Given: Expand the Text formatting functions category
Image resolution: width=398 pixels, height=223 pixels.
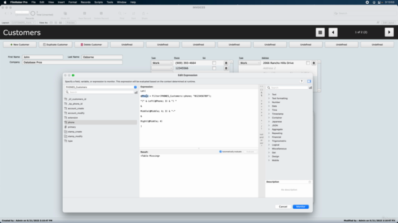Looking at the screenshot, I should tap(269, 98).
